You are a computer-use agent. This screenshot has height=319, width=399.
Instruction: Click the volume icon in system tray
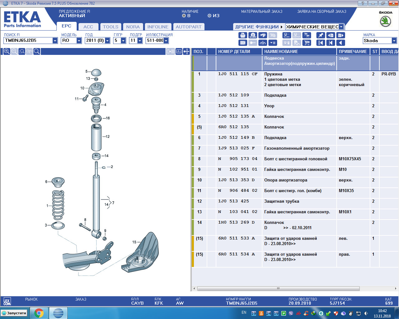[366, 313]
